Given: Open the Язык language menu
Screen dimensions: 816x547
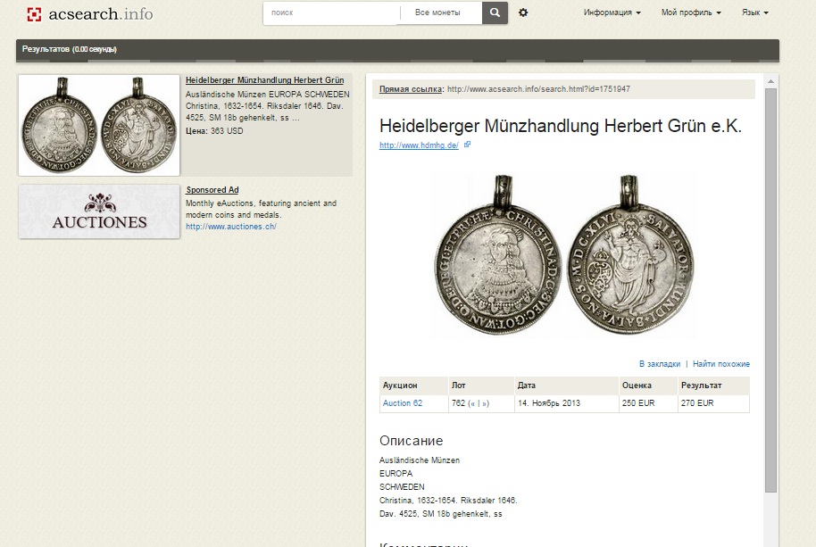Looking at the screenshot, I should pos(754,12).
